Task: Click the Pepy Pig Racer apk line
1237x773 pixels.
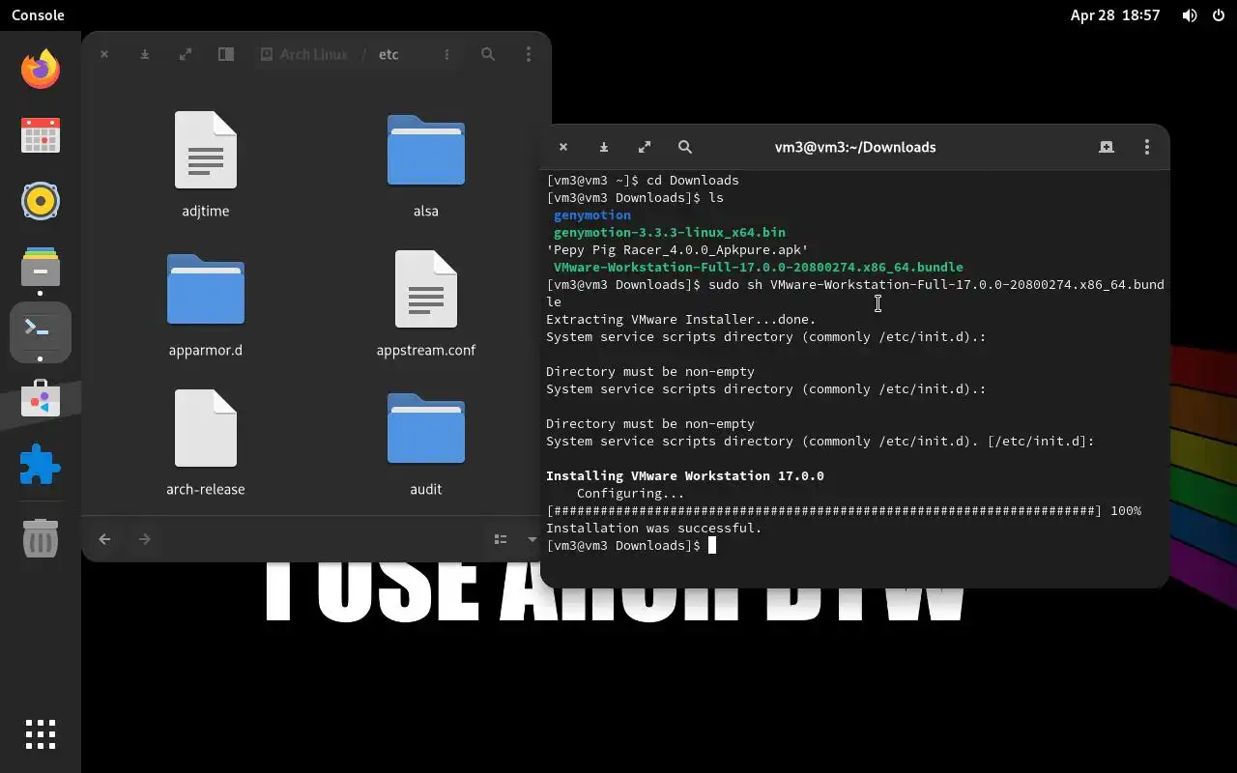Action: click(677, 249)
